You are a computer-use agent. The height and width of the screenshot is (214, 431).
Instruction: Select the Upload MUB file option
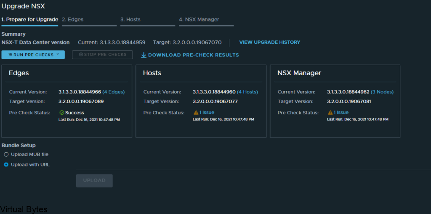pyautogui.click(x=6, y=155)
